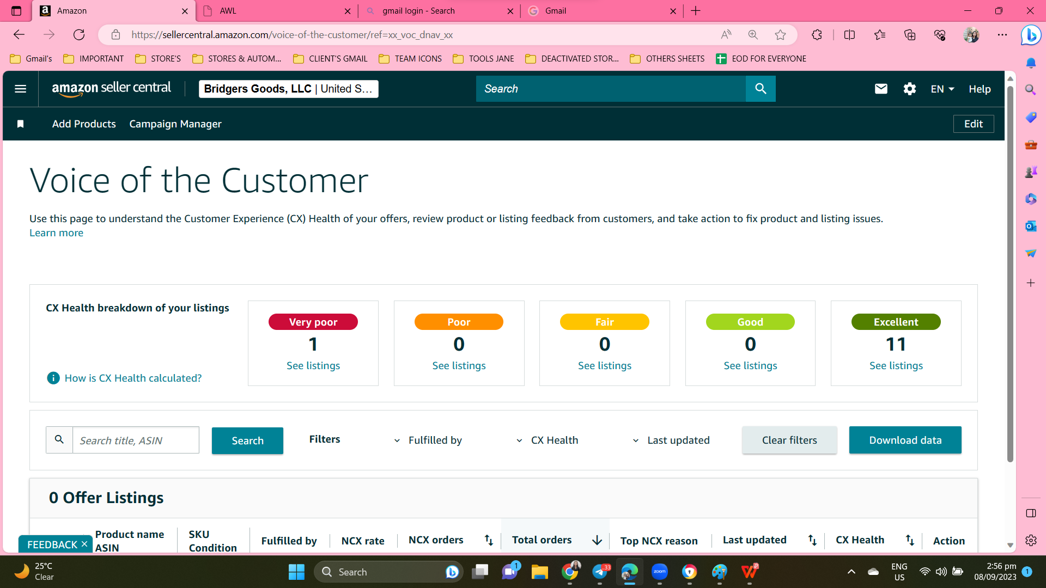Open the messages envelope icon

pyautogui.click(x=881, y=89)
